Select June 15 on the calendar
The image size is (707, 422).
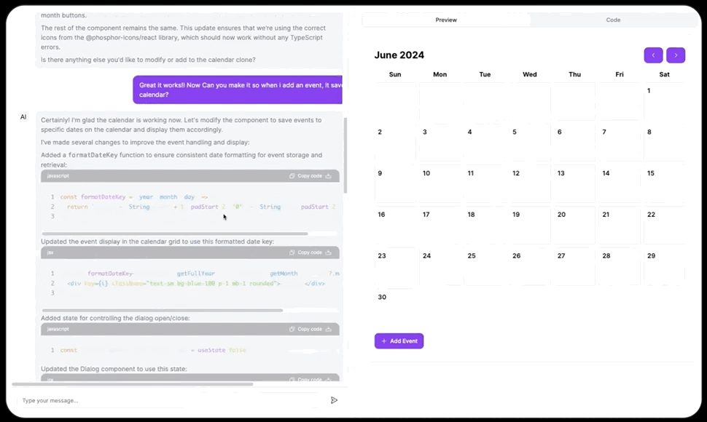[x=663, y=183]
